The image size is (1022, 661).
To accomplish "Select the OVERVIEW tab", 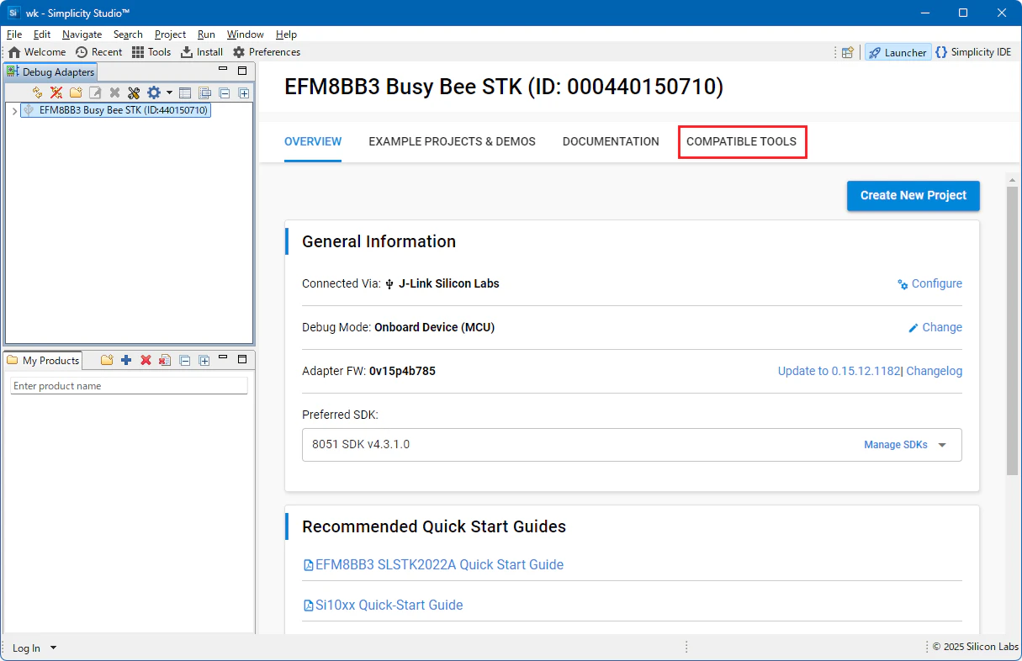I will [x=313, y=141].
